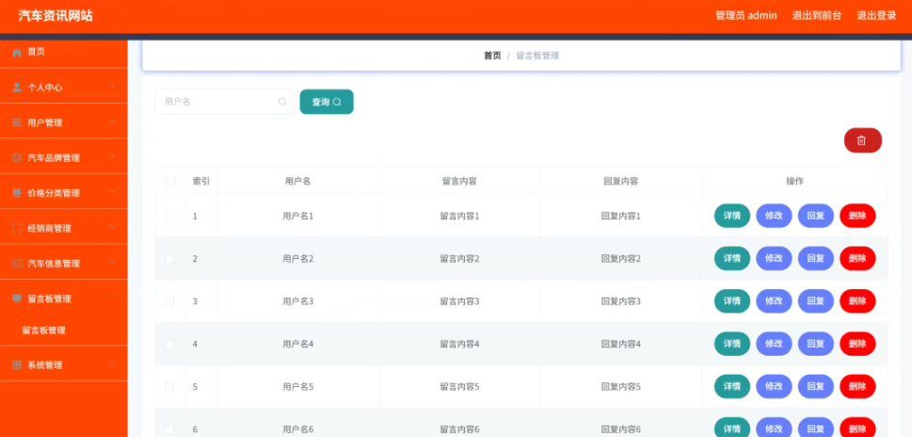Click the 回复内容 column header
Image resolution: width=912 pixels, height=437 pixels.
coord(620,181)
